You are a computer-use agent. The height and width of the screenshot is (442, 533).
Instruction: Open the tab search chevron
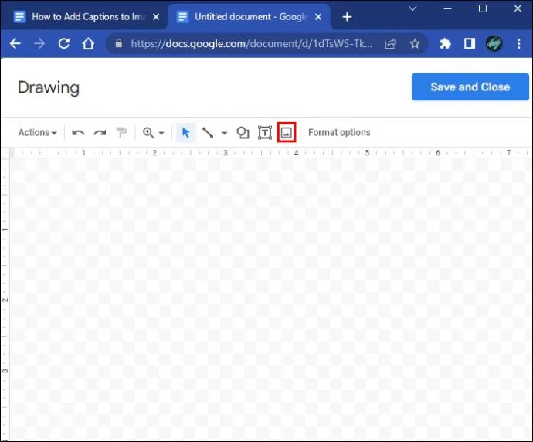point(412,8)
